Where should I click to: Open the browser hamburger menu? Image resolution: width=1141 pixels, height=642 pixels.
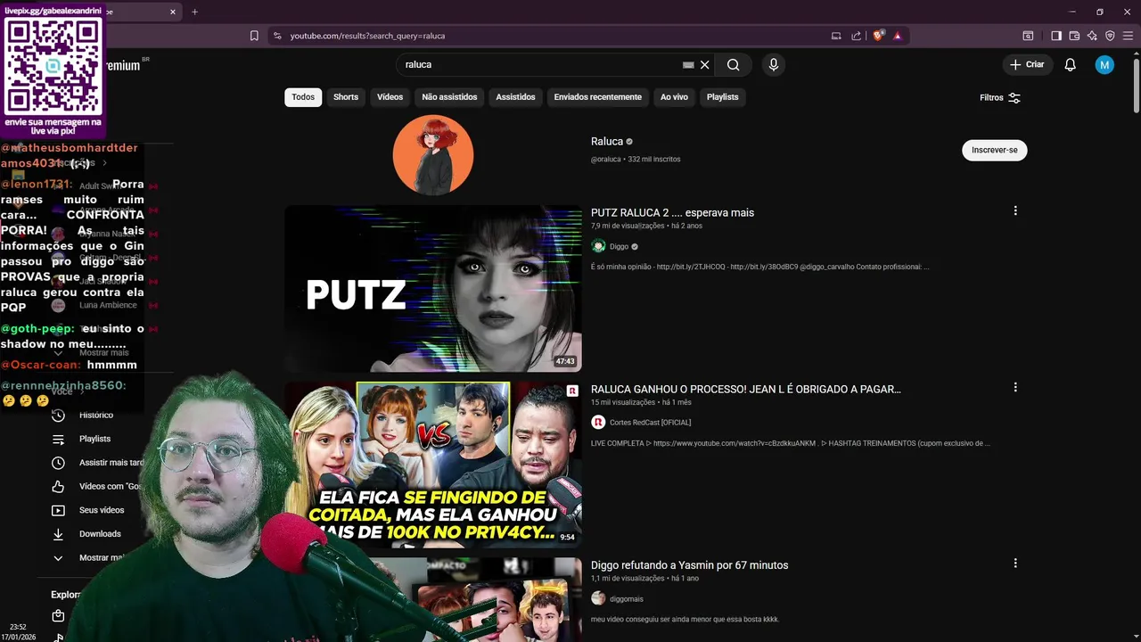1129,36
